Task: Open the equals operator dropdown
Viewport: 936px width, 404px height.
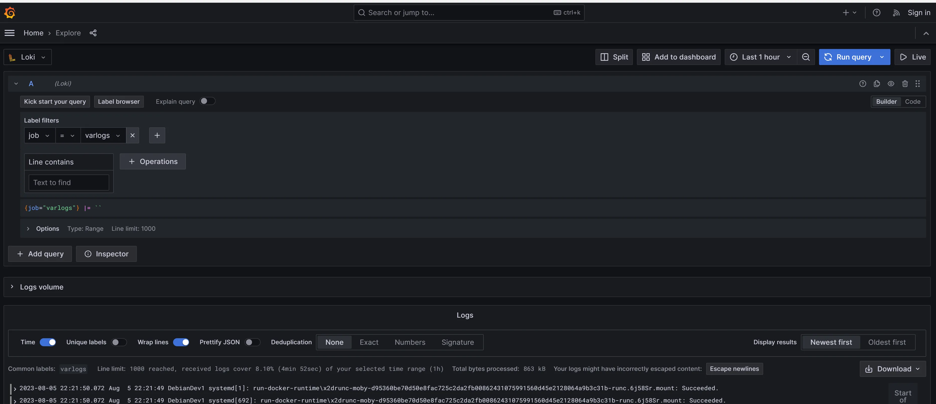Action: (68, 135)
